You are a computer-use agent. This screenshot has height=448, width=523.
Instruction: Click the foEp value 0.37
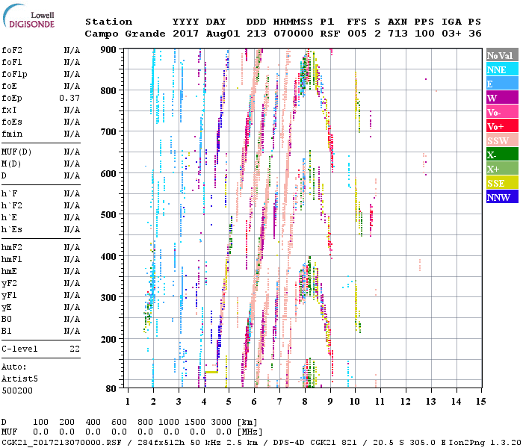click(x=69, y=98)
